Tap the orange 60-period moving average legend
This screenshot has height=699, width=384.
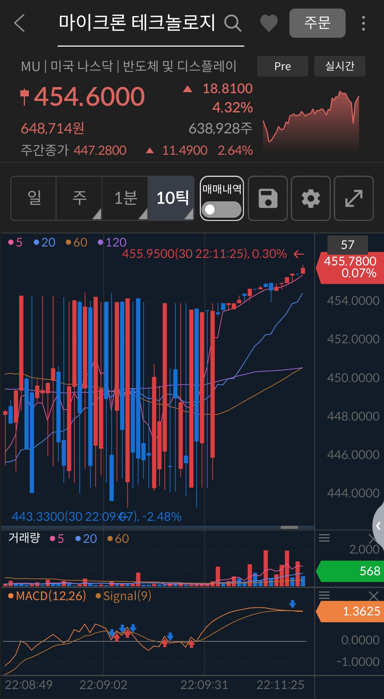[76, 242]
